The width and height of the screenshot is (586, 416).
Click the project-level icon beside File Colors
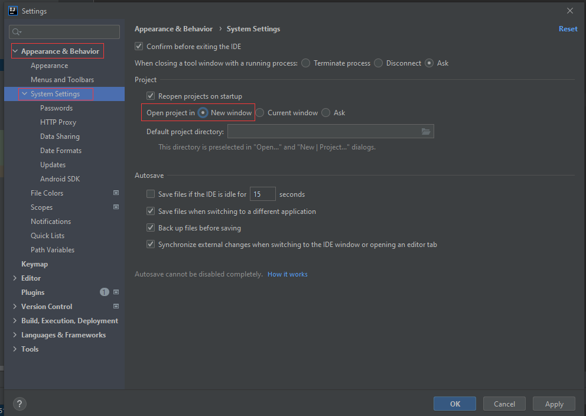(116, 193)
